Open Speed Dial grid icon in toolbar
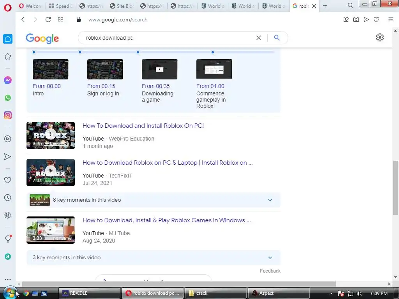Viewport: 399px width, 299px height. (x=60, y=19)
